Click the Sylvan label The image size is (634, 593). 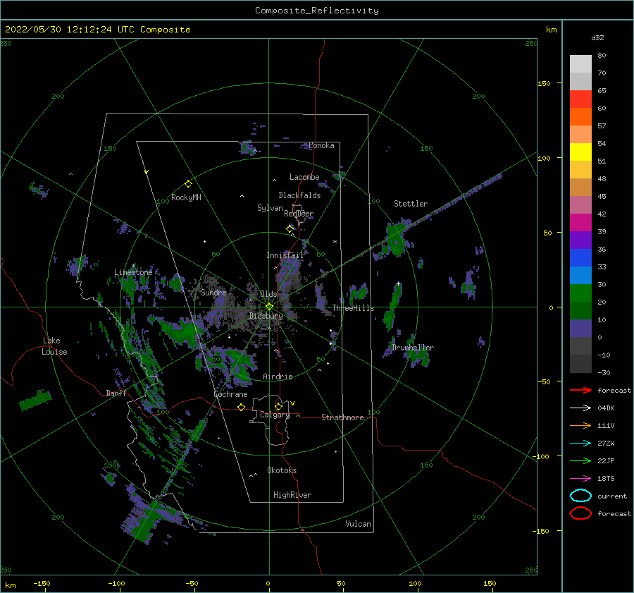pyautogui.click(x=270, y=208)
